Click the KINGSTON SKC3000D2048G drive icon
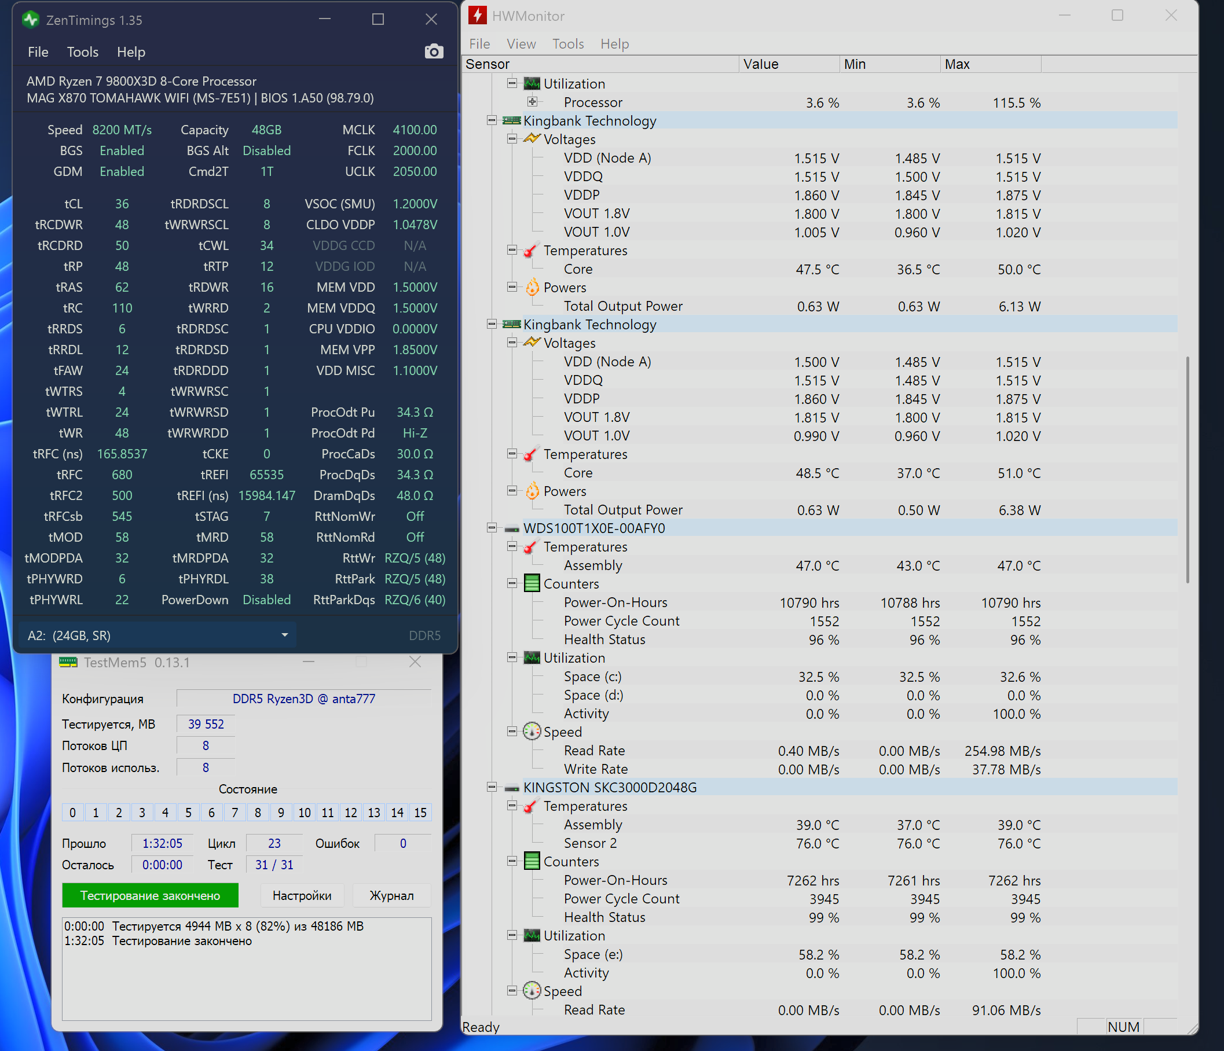Screen dimensions: 1224x1051 tap(511, 788)
